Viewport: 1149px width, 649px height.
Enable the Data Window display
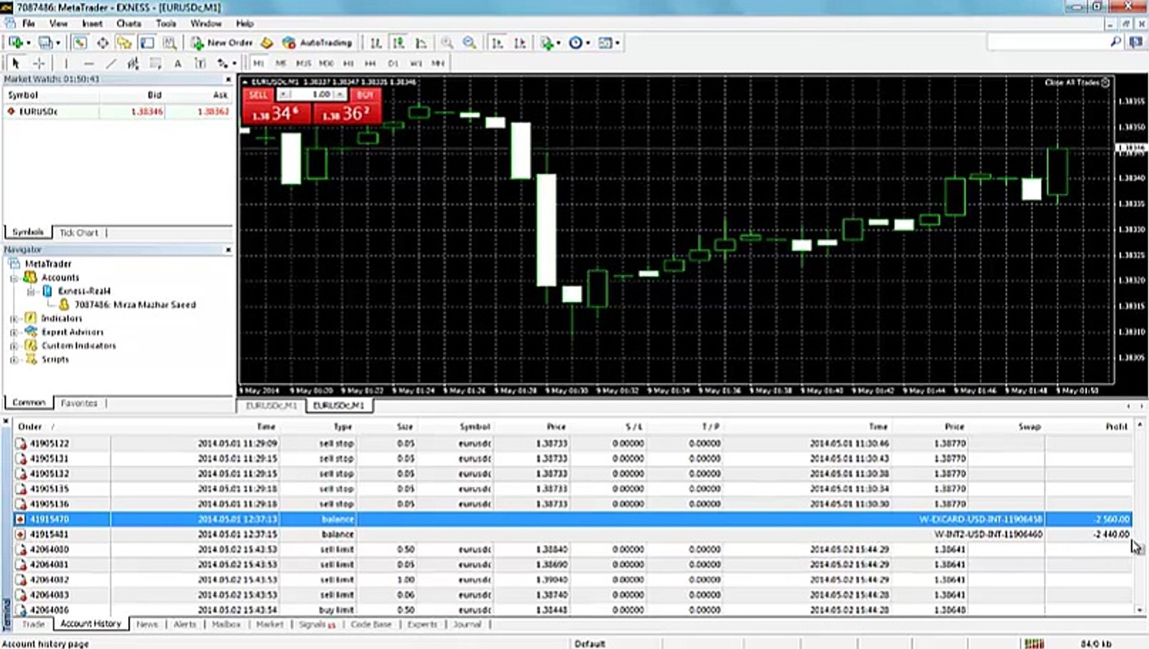pos(102,43)
